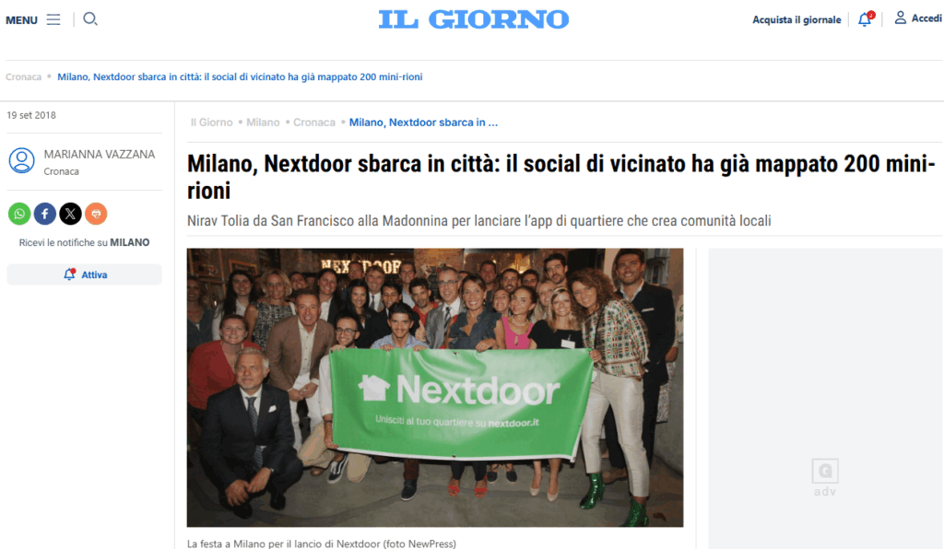Click the search magnifier icon

[x=90, y=19]
